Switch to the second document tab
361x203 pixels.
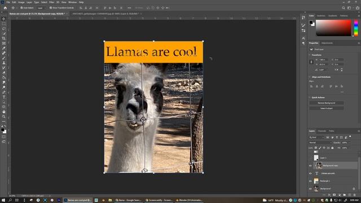click(x=106, y=14)
